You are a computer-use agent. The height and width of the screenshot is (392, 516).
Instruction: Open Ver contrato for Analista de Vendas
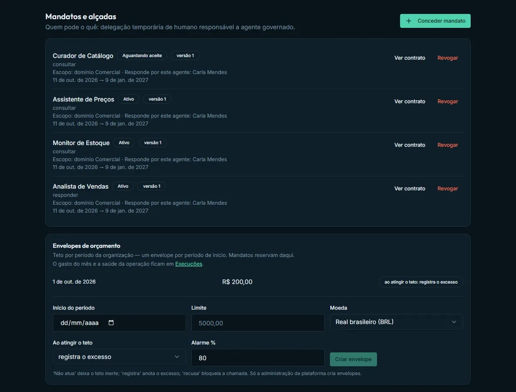click(410, 189)
